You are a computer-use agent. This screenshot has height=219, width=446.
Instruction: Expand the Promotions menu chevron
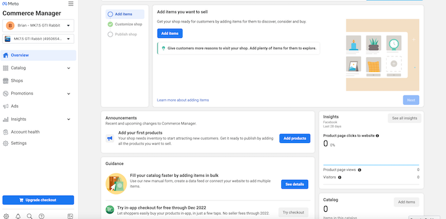(68, 94)
